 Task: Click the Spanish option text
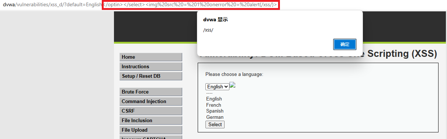coord(215,111)
